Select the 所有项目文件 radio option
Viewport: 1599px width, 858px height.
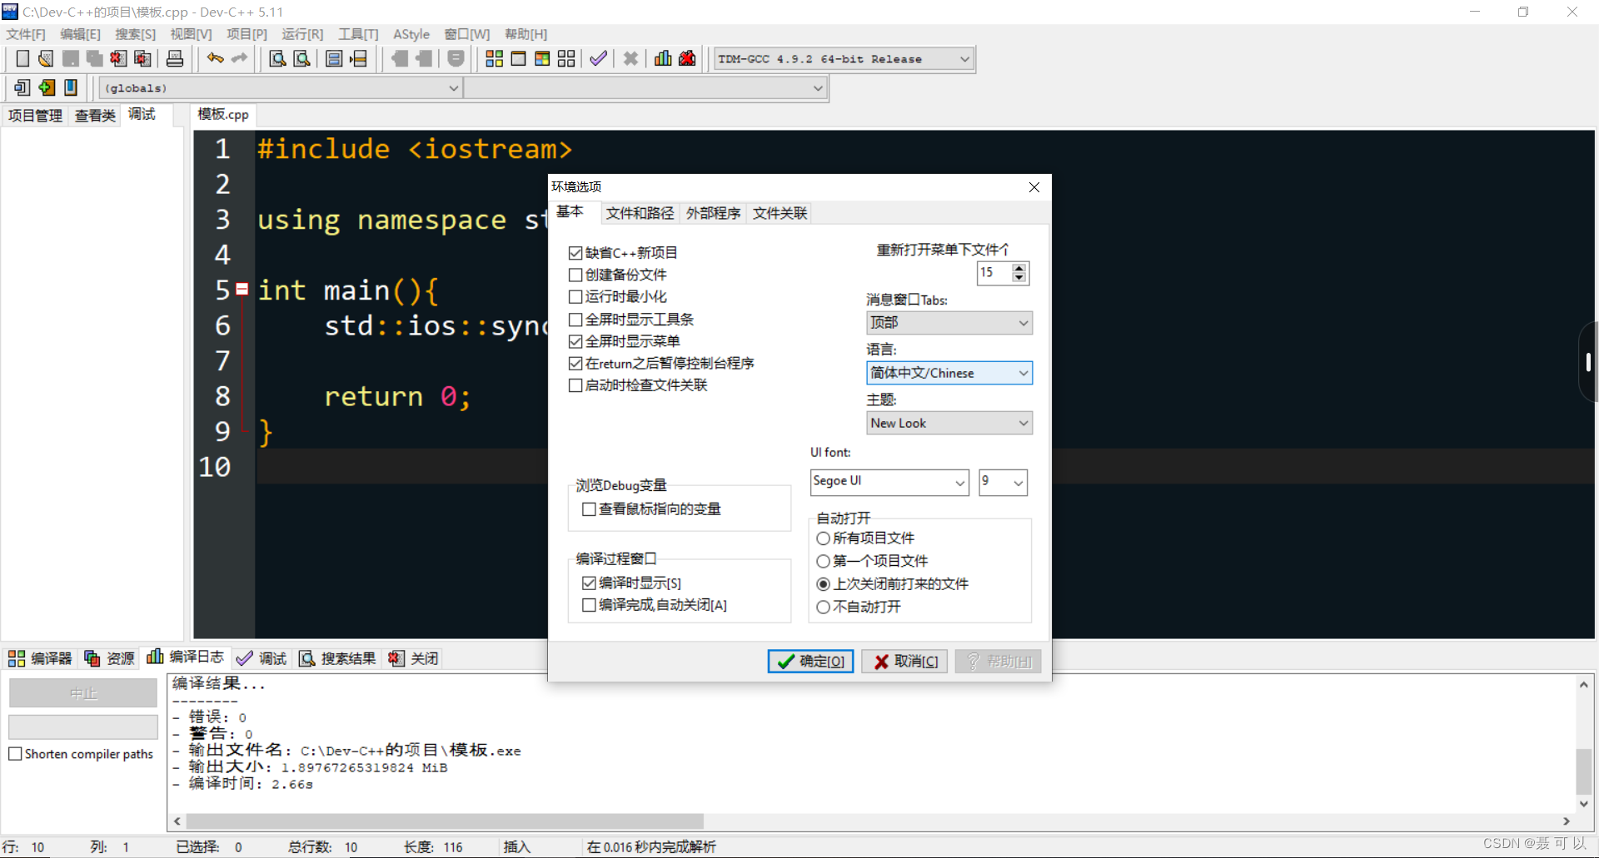[x=823, y=538]
